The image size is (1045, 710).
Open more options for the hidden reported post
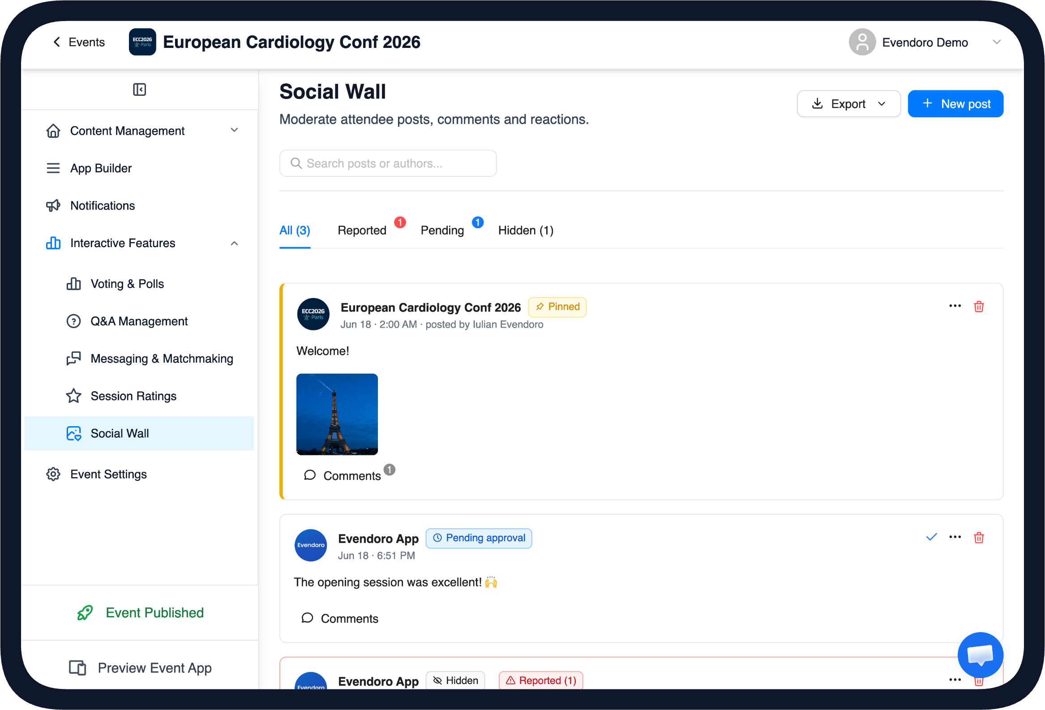coord(954,680)
